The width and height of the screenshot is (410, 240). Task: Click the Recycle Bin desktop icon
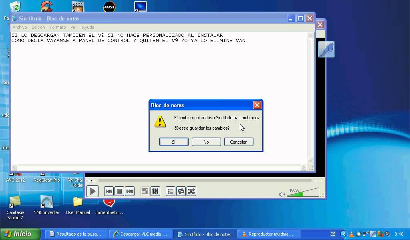point(15,6)
